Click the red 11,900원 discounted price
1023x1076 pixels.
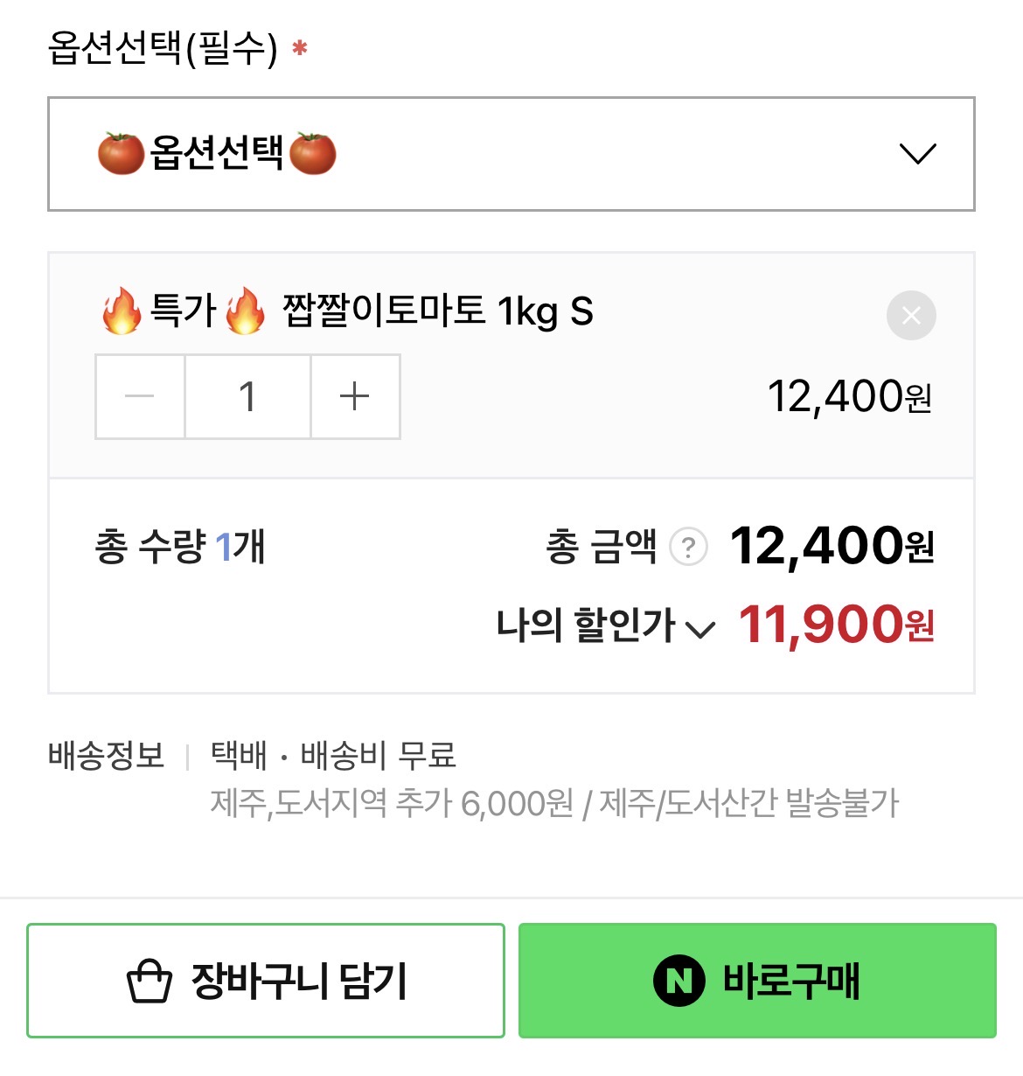(x=836, y=625)
